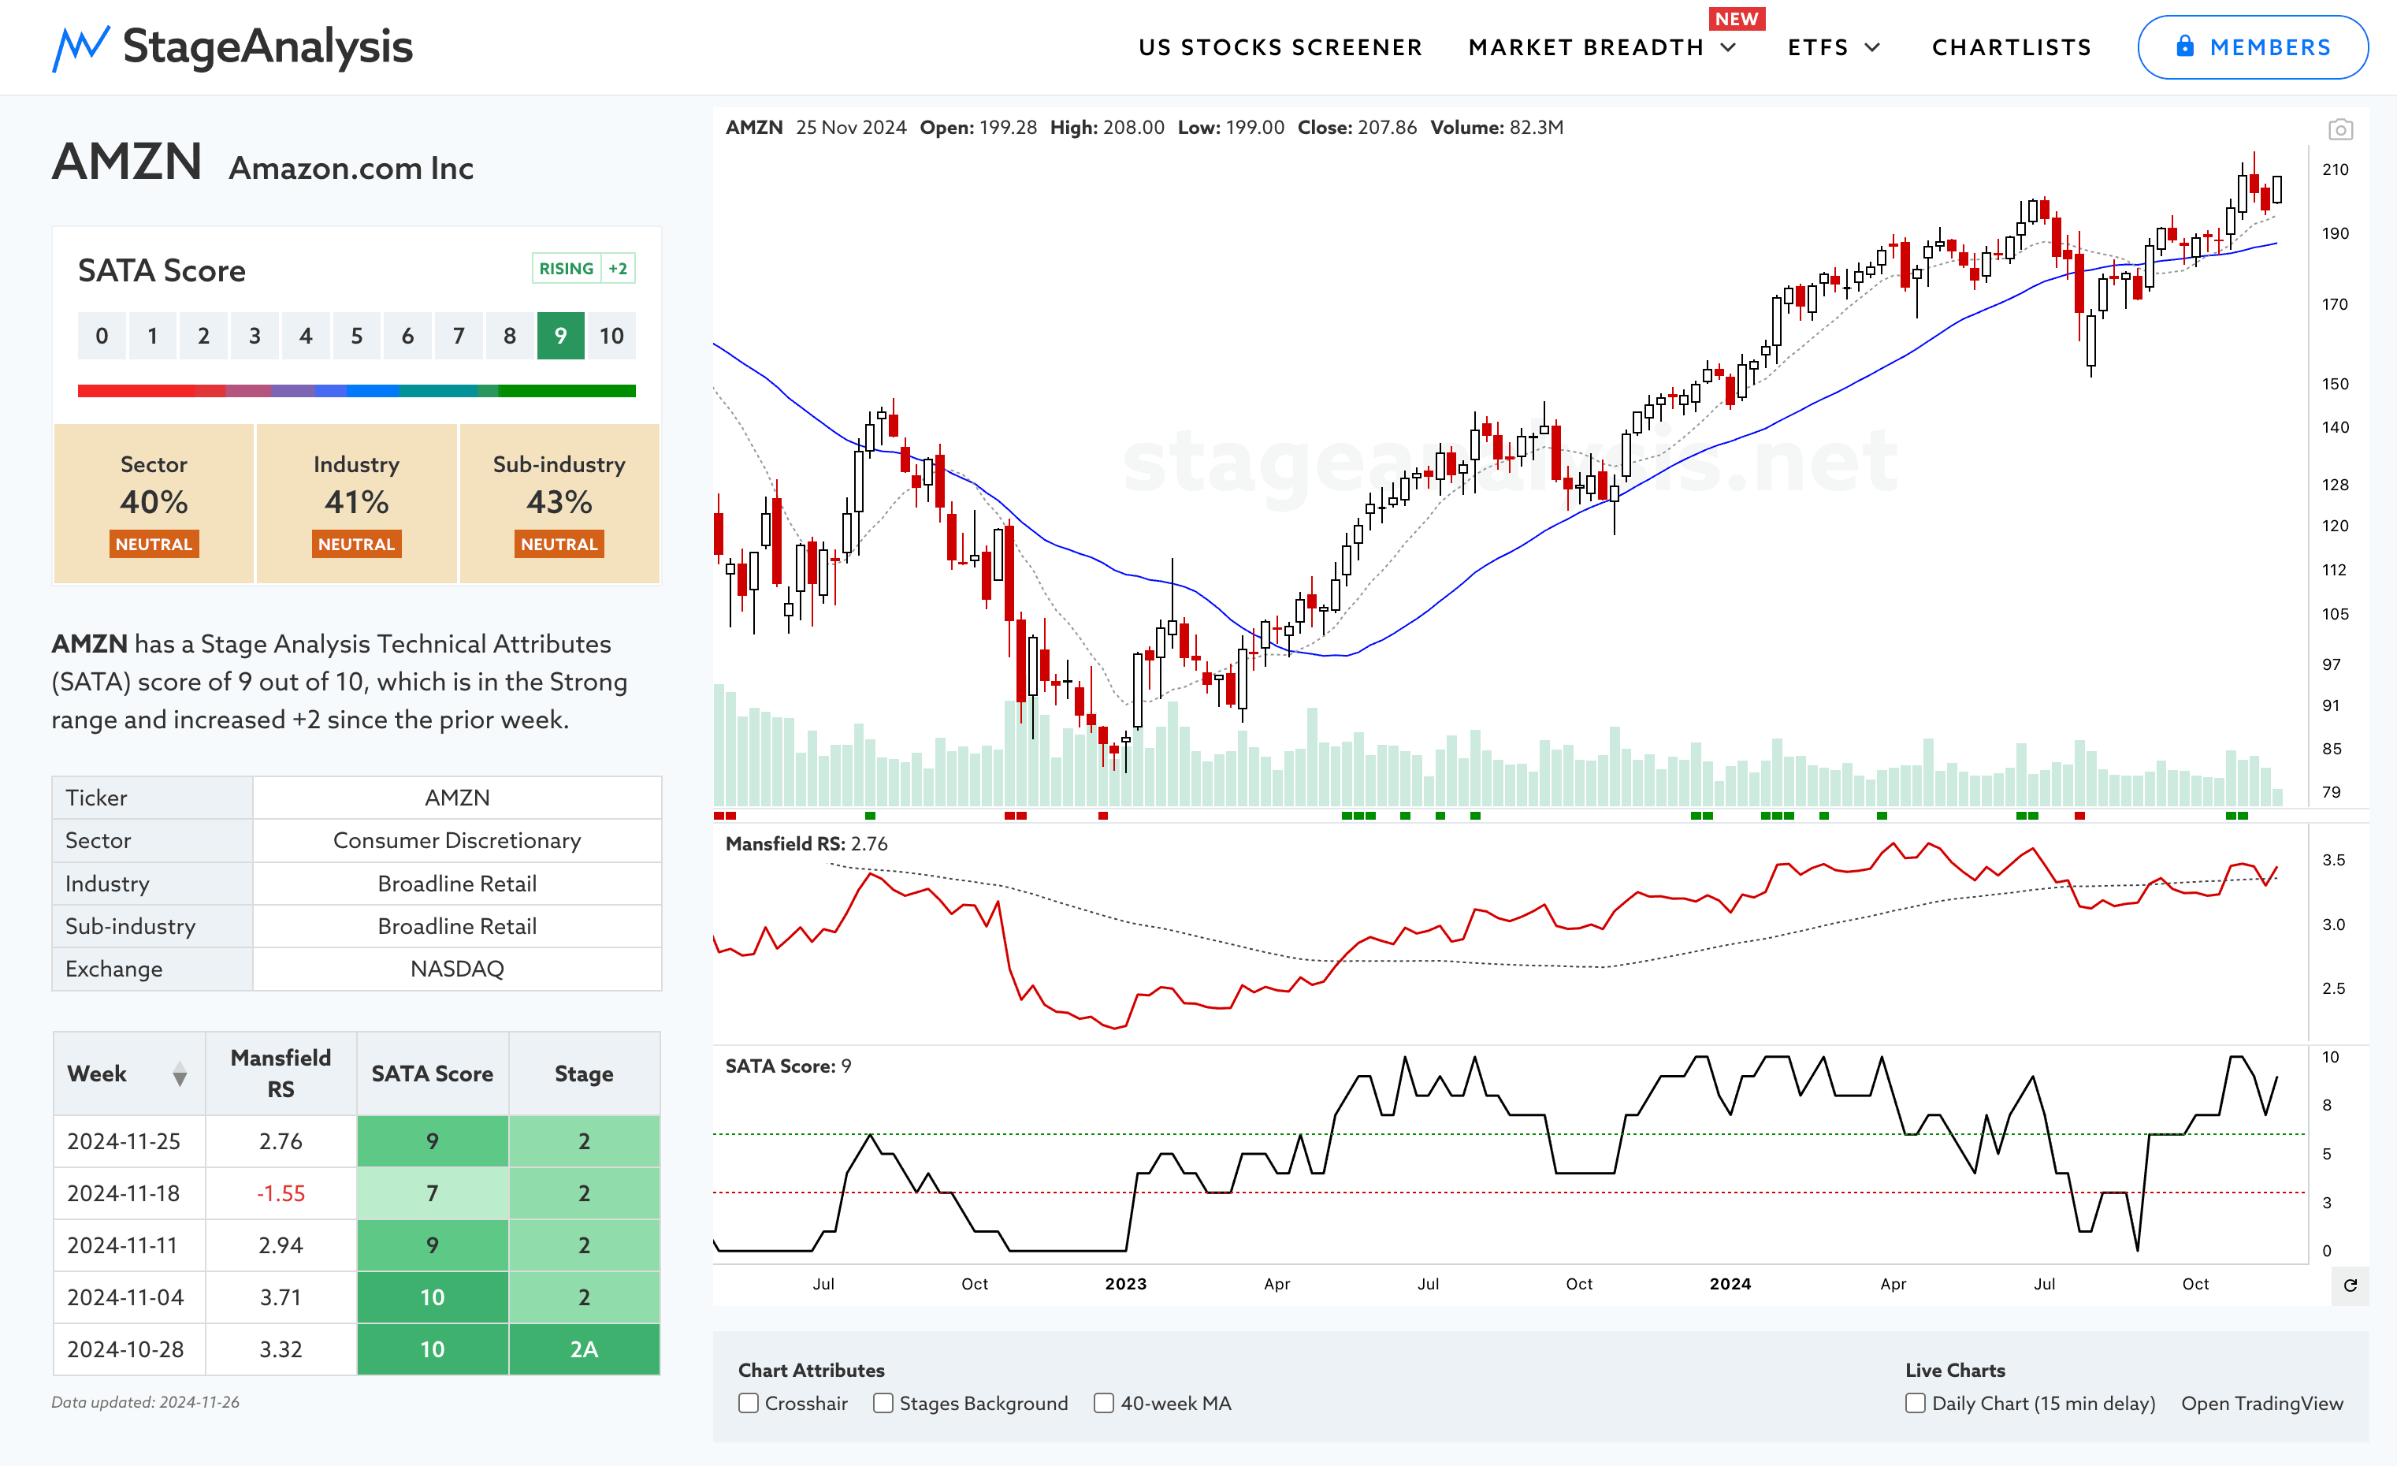
Task: Click the 3.71 Mansfield RS value
Action: [x=281, y=1297]
